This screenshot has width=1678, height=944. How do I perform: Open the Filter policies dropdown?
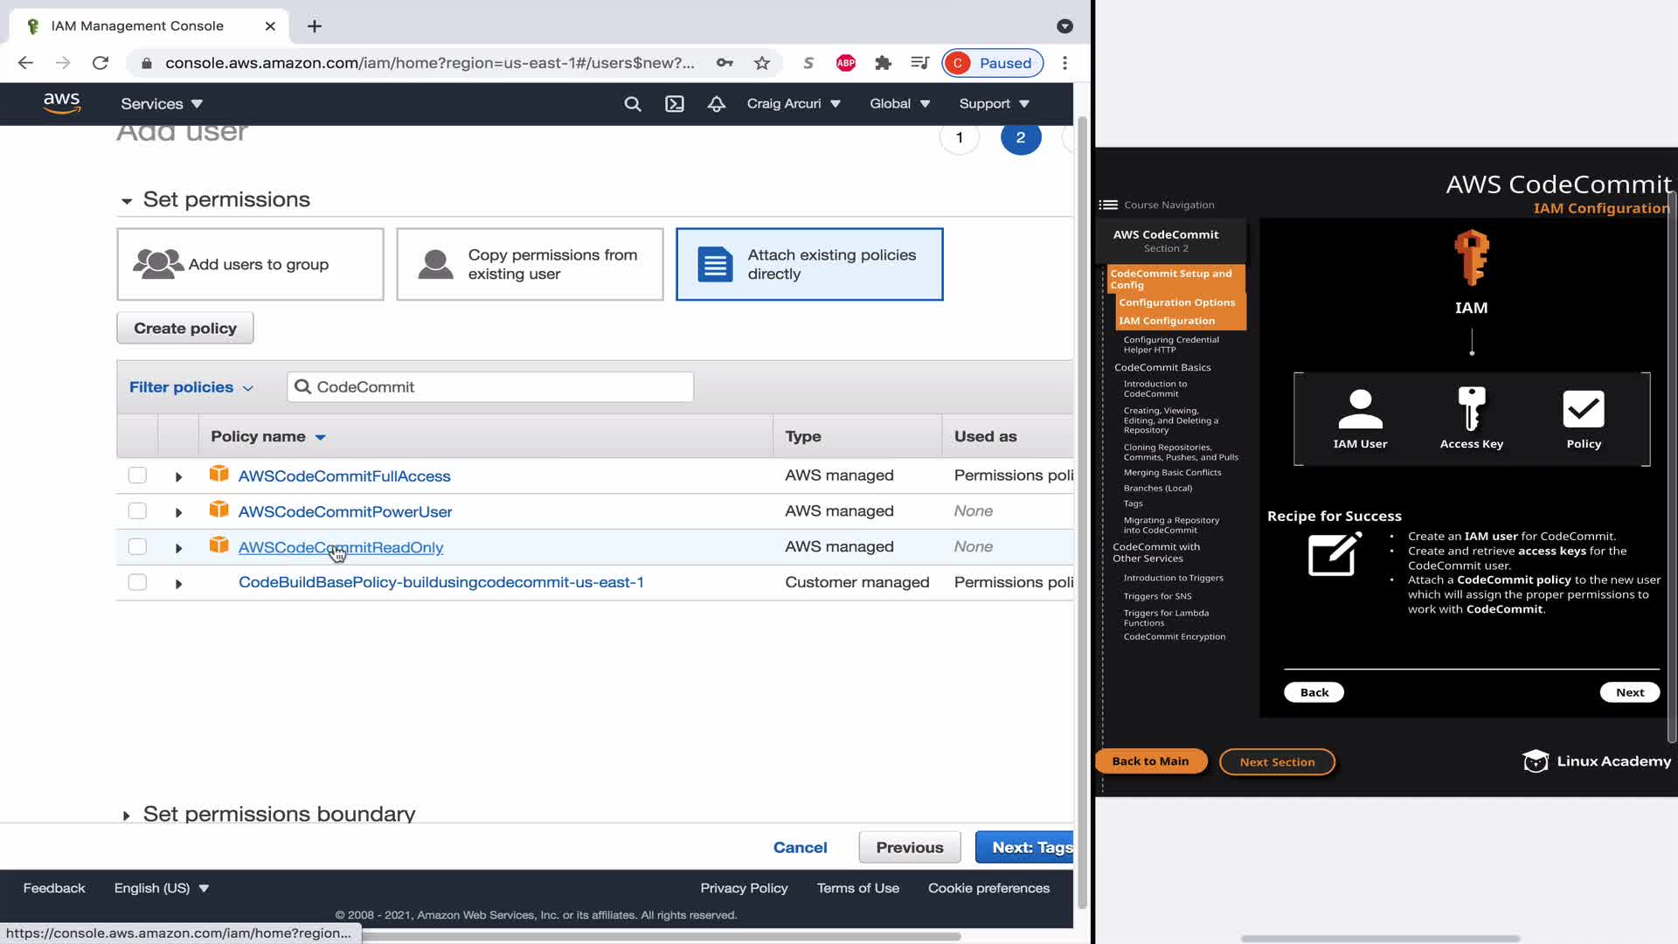coord(191,387)
